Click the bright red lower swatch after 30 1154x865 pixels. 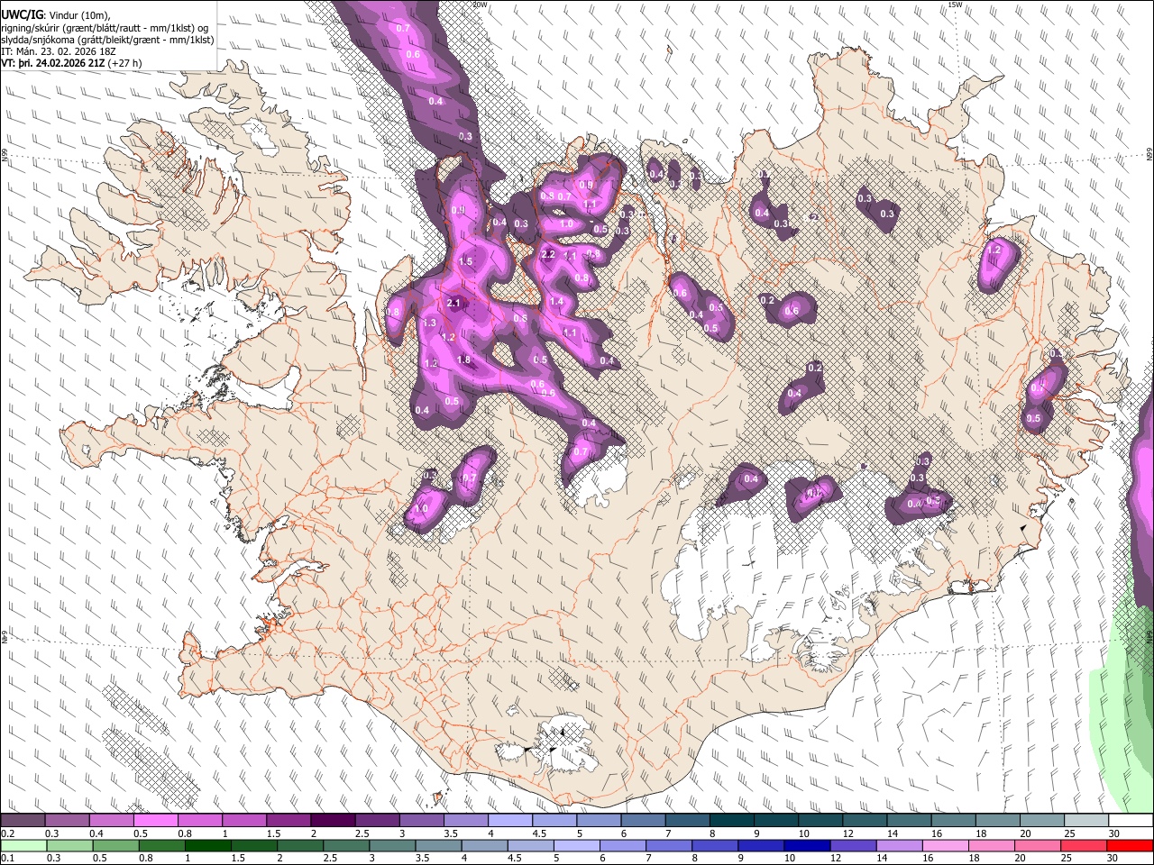(1130, 845)
